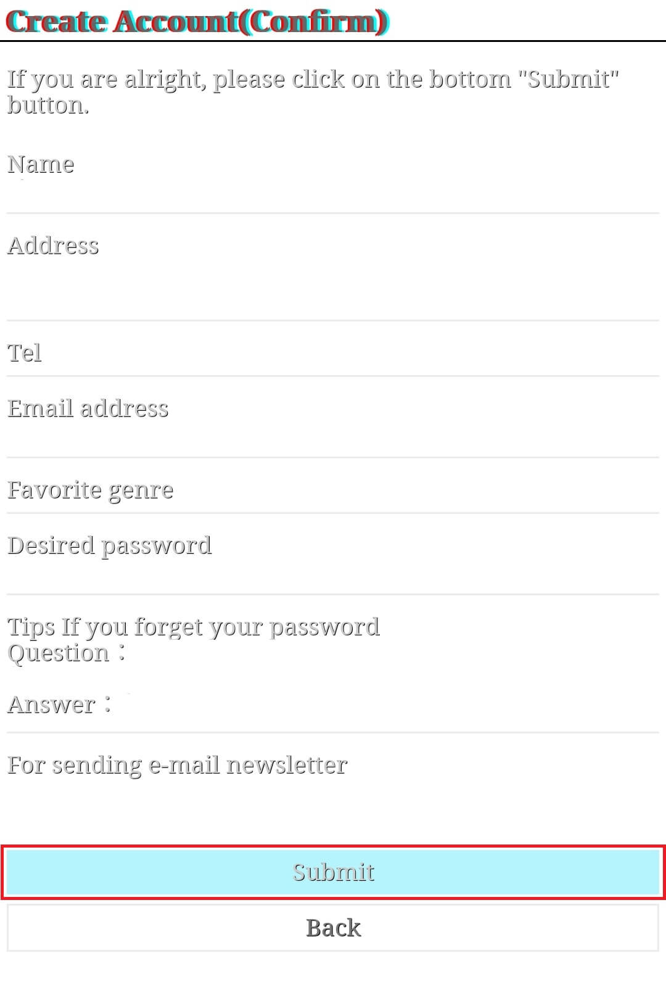
Task: Go back using the Back button
Action: coord(333,928)
